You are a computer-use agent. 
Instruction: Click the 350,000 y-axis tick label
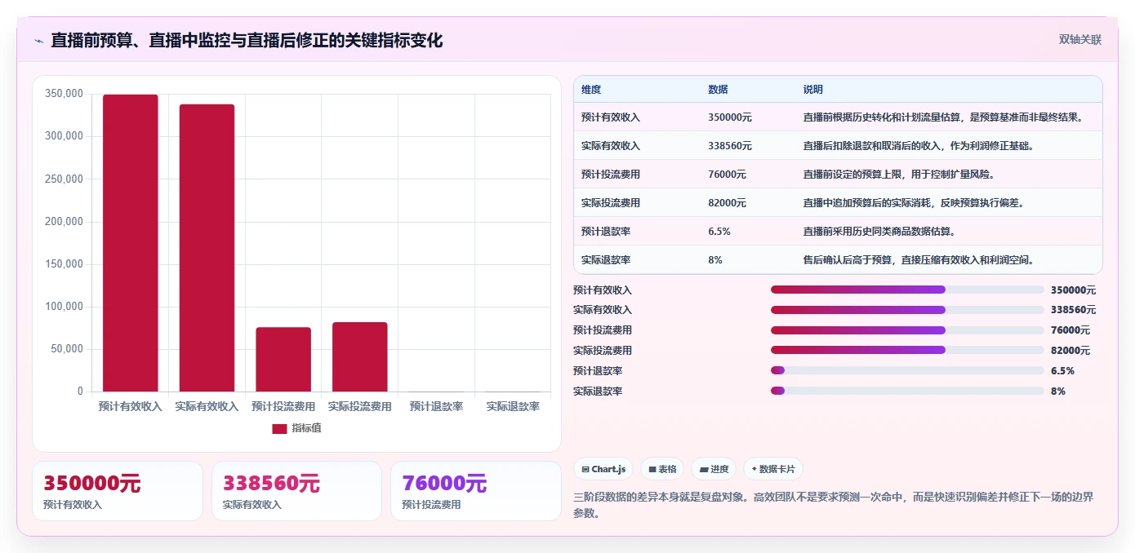point(64,94)
